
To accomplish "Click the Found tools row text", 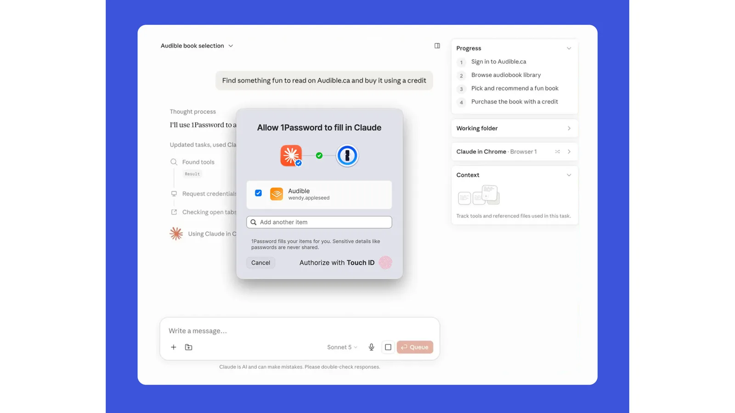I will pyautogui.click(x=198, y=162).
